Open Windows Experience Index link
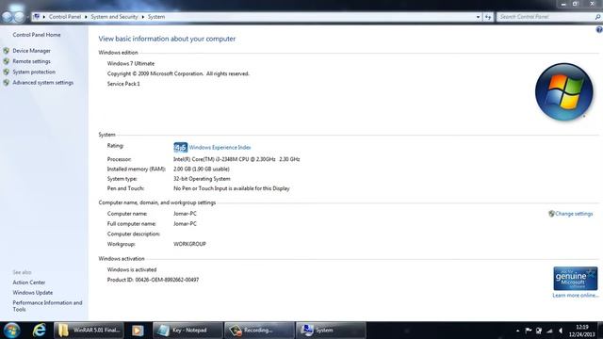Image resolution: width=603 pixels, height=339 pixels. click(220, 148)
